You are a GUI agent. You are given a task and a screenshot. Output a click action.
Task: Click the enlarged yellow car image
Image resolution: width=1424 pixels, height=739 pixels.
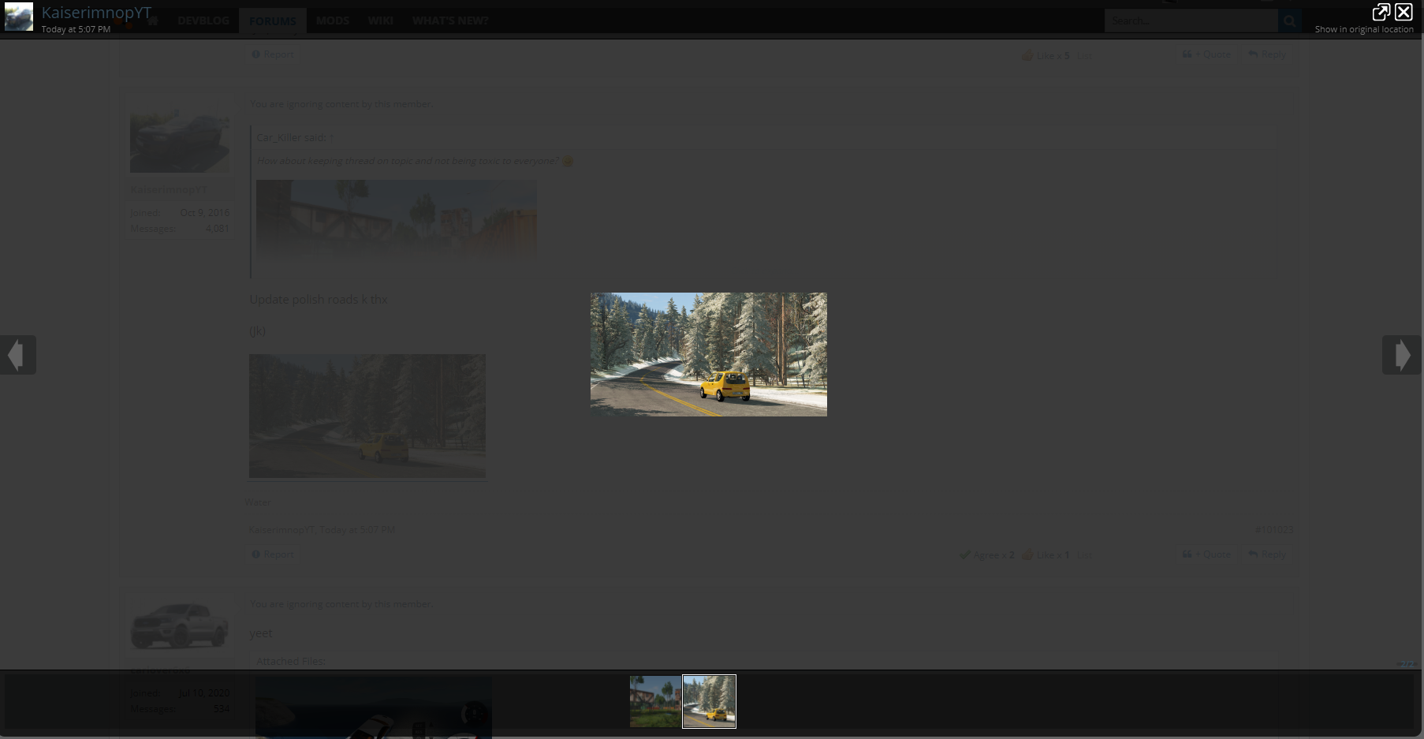click(709, 355)
